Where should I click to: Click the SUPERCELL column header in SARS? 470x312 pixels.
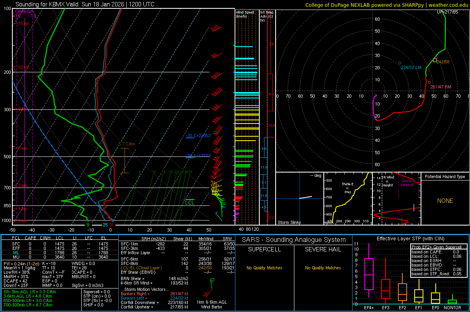[264, 249]
